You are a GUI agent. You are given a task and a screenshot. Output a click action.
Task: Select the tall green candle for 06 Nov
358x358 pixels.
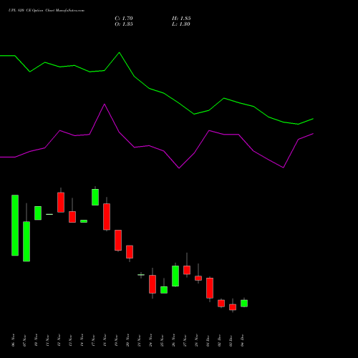tap(15, 226)
